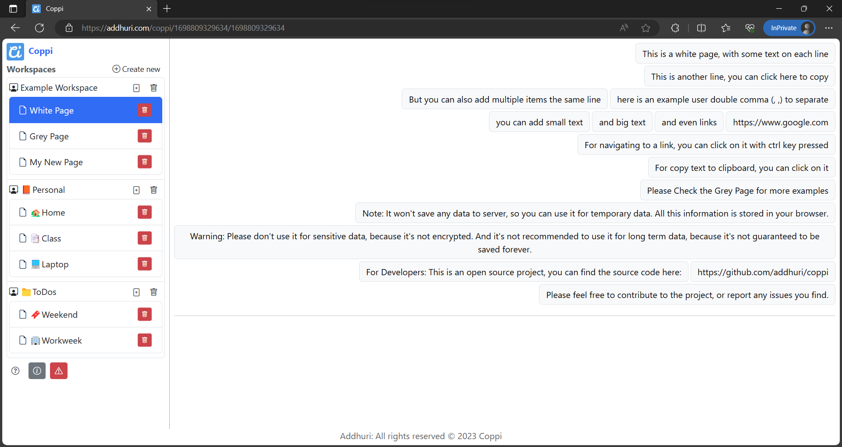Copy 'This is another line' item
The width and height of the screenshot is (842, 447).
point(740,77)
